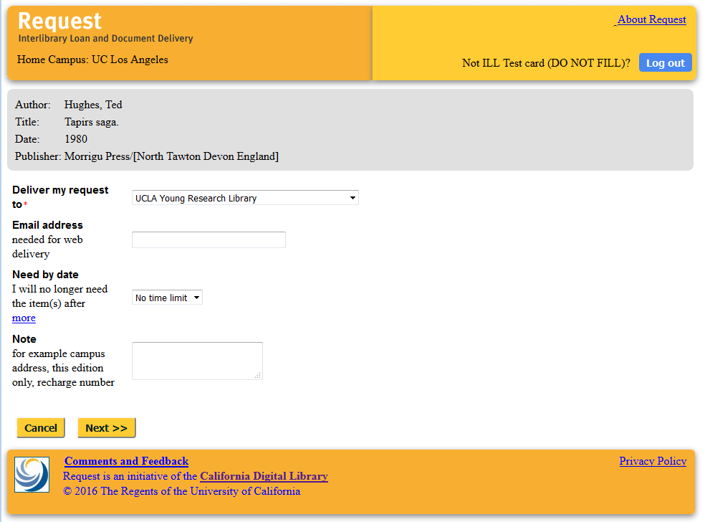
Task: Click the California Digital Library logo icon
Action: pos(32,475)
